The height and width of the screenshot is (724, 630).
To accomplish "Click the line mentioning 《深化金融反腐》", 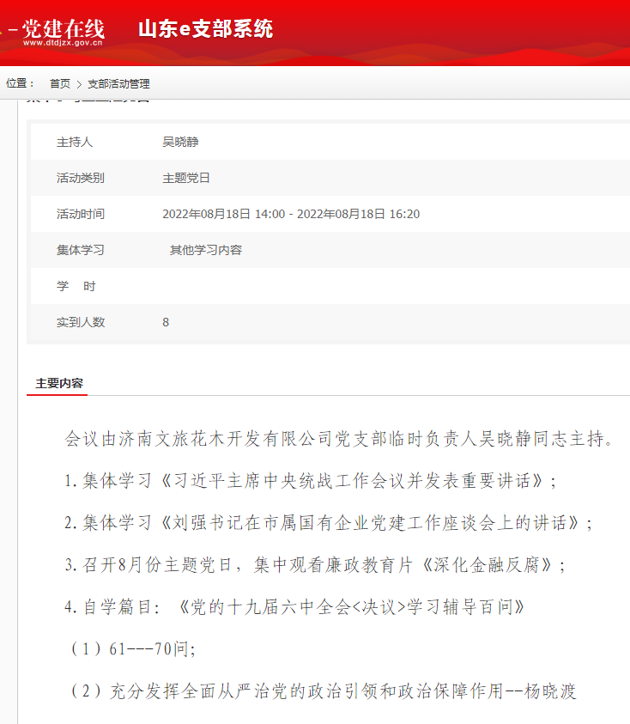I will click(x=315, y=565).
